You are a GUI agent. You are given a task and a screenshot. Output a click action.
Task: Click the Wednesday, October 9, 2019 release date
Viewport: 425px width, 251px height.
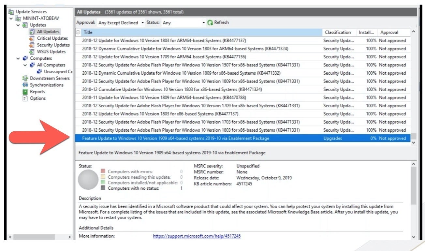pos(264,178)
